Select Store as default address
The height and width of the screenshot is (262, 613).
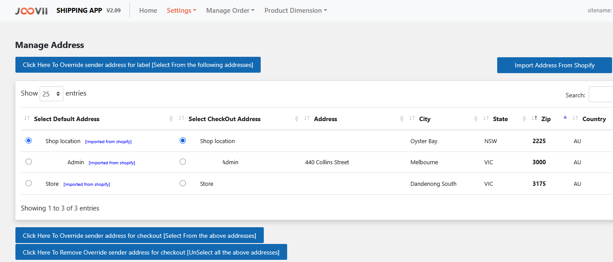pyautogui.click(x=29, y=183)
